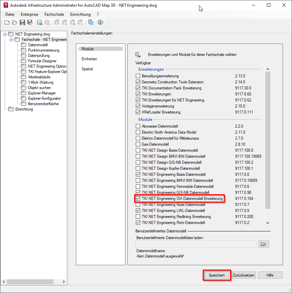
Task: Switch to the Einheiten tab
Action: coord(89,59)
